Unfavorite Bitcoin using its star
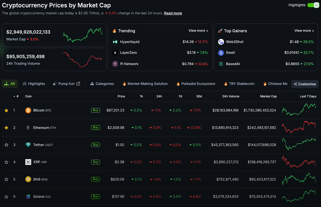 pos(6,110)
